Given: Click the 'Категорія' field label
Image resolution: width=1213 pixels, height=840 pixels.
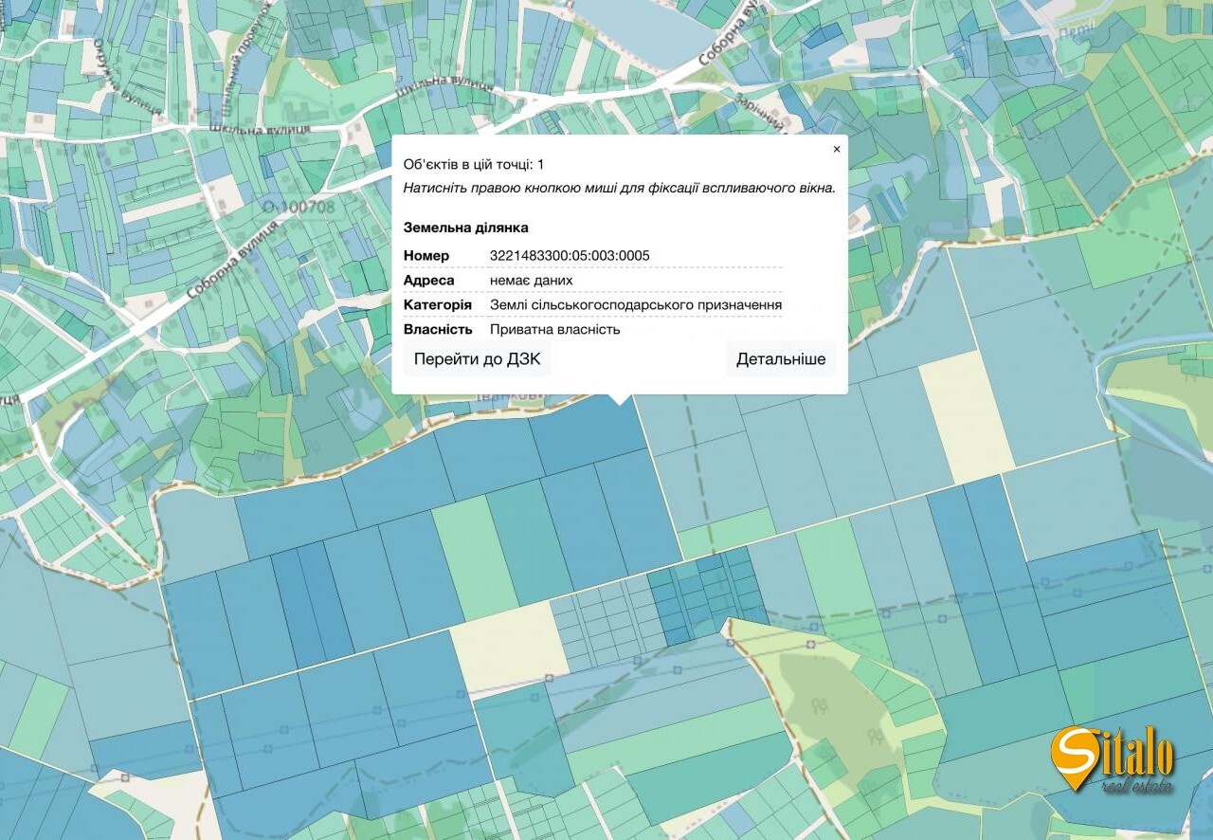Looking at the screenshot, I should [437, 305].
